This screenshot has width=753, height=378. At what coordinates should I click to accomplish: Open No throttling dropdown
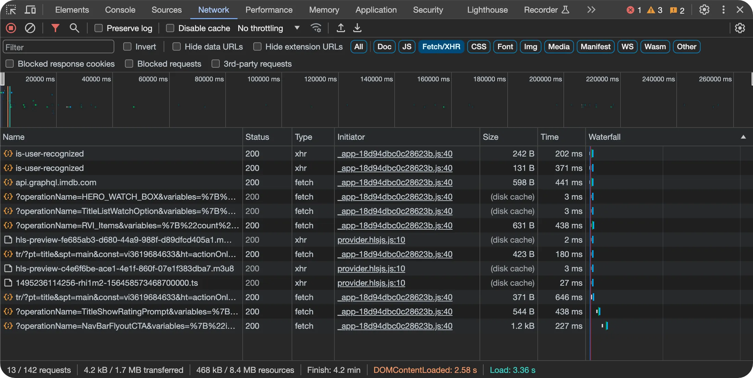click(x=268, y=28)
